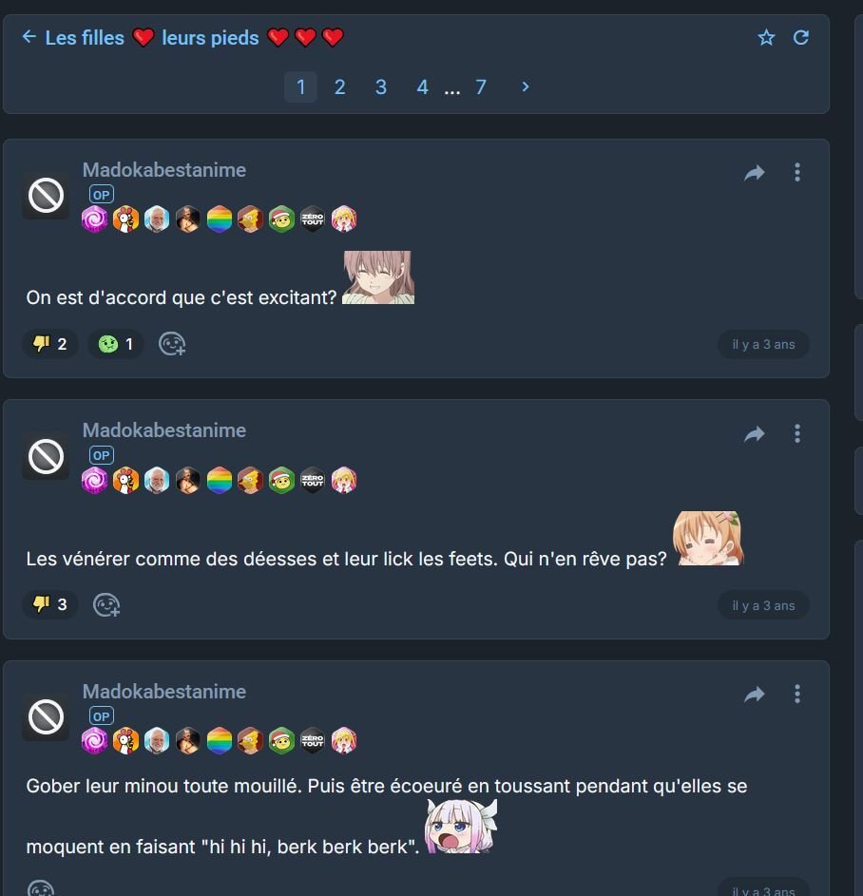
Task: Open the three-dot menu of the second post
Action: click(x=797, y=433)
